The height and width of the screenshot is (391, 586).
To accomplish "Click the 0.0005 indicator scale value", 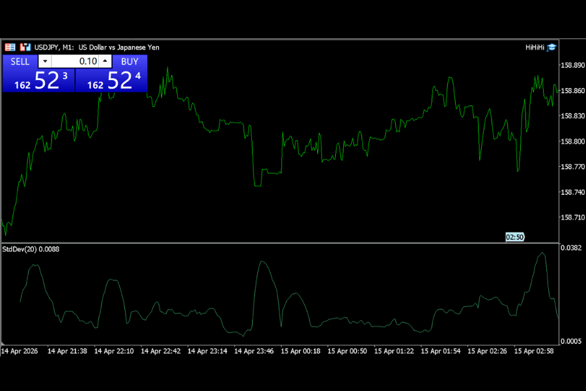I will pyautogui.click(x=571, y=341).
